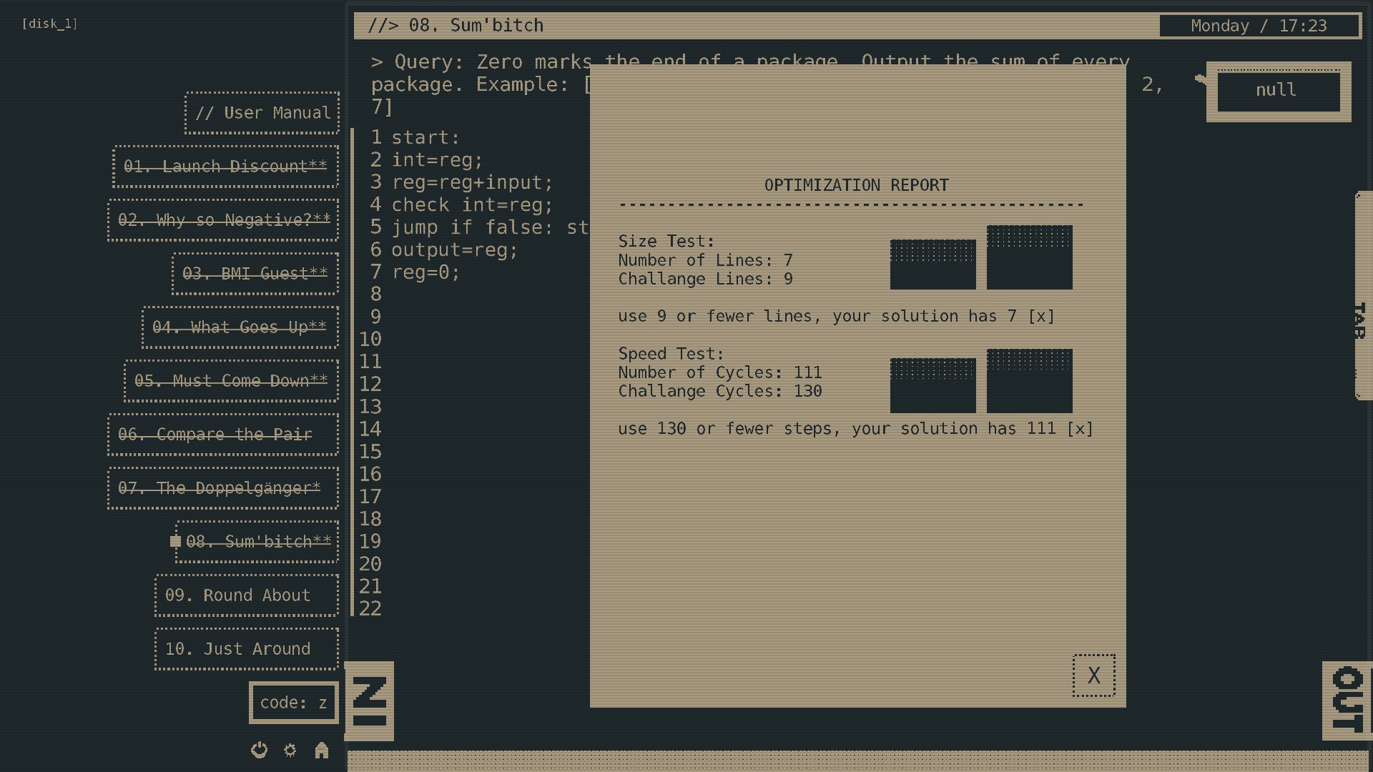The image size is (1373, 772).
Task: Close the Optimization Report with X
Action: click(1093, 675)
